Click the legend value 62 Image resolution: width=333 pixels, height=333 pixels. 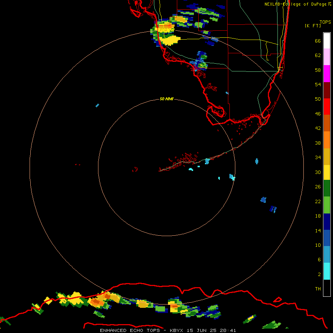(x=318, y=55)
